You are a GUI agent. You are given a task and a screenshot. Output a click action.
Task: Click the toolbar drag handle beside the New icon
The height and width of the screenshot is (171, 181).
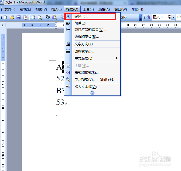1,17
